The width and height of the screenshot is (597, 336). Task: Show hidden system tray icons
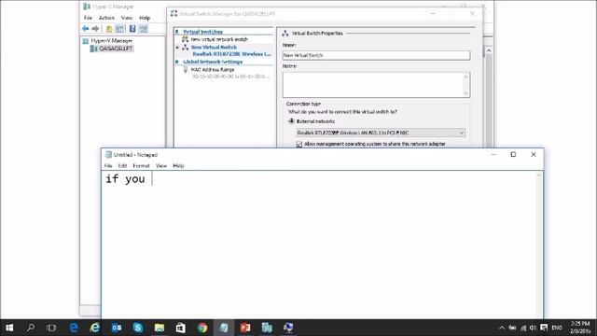click(502, 328)
